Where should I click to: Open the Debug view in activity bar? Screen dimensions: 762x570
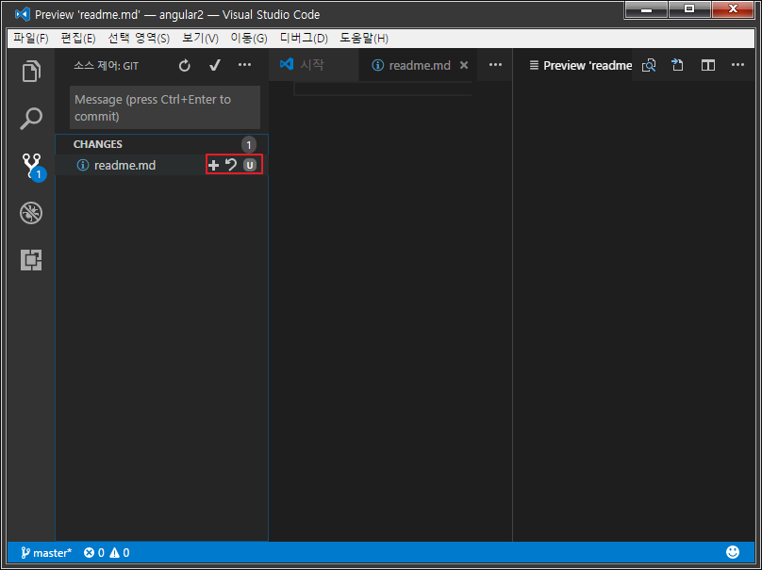pyautogui.click(x=31, y=213)
